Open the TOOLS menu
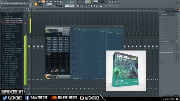180x101 pixels. (x=26, y=3)
